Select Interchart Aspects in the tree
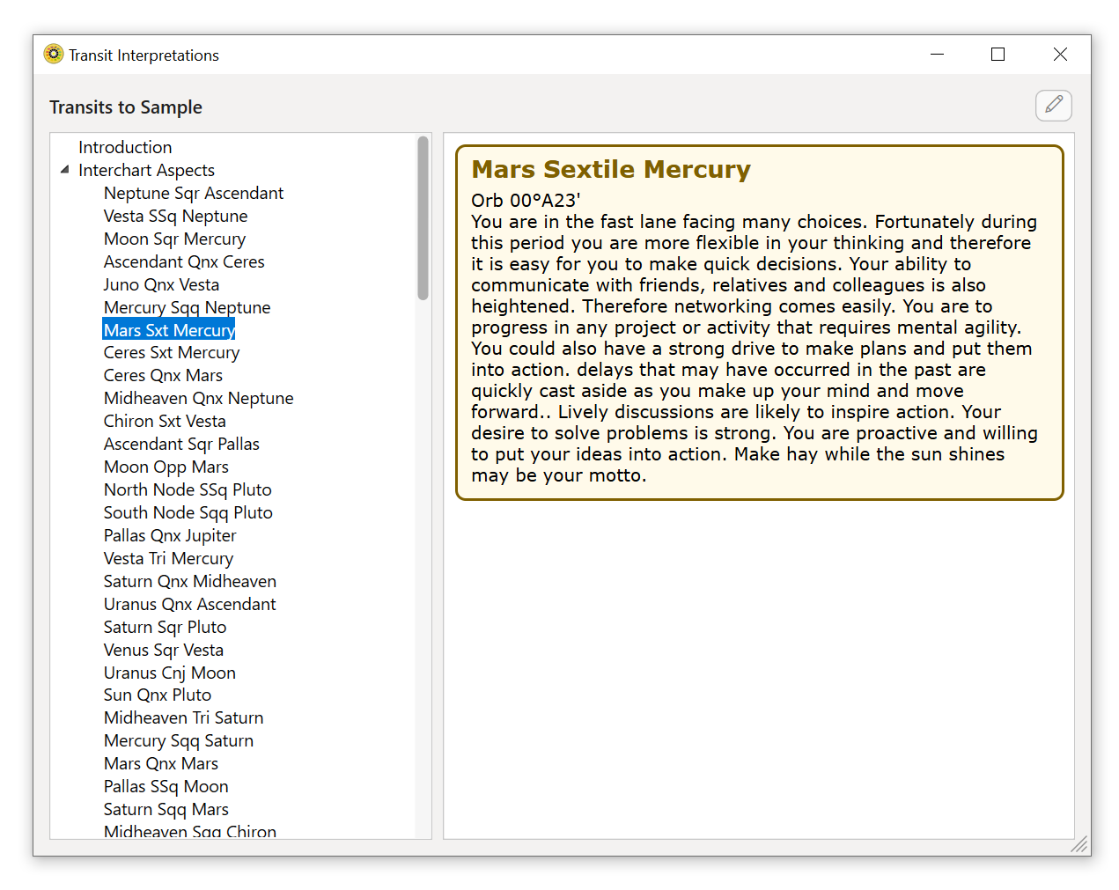 pos(146,170)
